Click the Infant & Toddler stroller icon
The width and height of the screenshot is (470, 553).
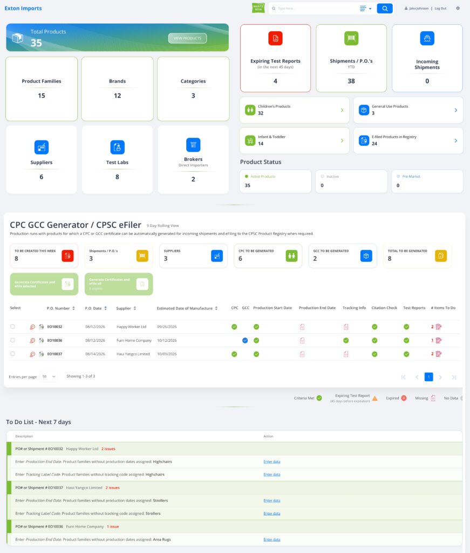[250, 141]
